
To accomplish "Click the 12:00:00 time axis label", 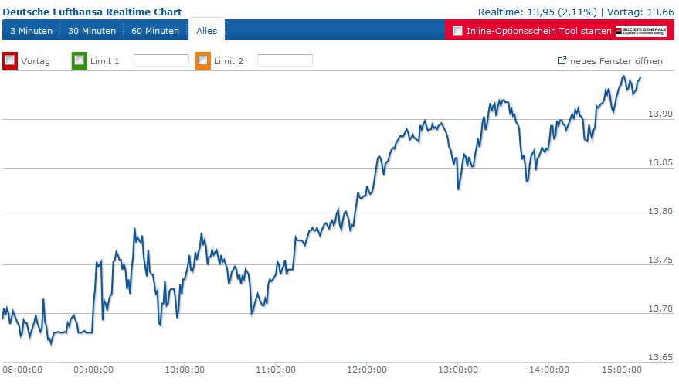I will [365, 370].
